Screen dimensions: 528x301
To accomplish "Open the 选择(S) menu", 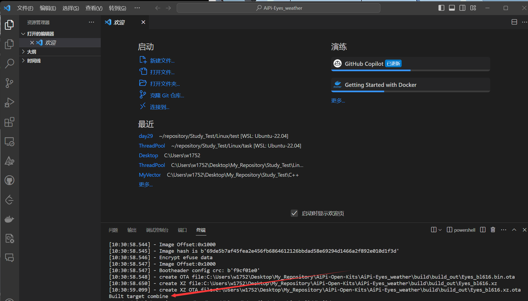I will coord(71,8).
